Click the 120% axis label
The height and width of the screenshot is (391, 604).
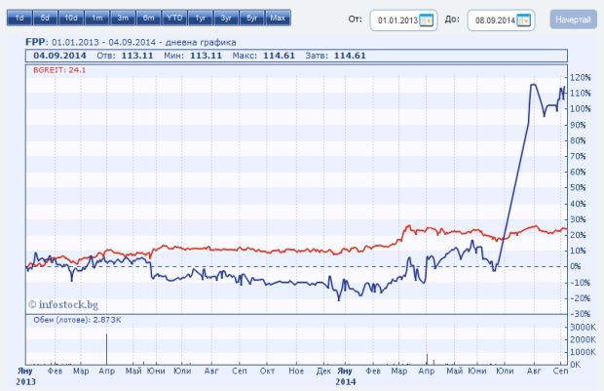580,77
